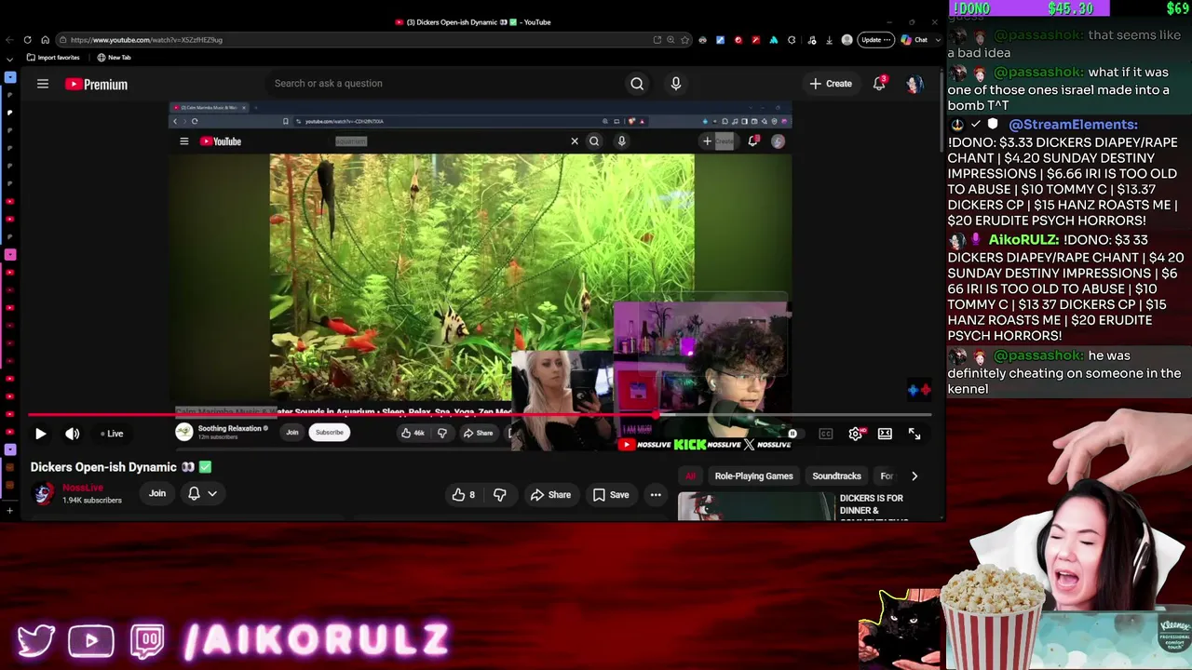
Task: Save the video to a playlist
Action: click(610, 495)
